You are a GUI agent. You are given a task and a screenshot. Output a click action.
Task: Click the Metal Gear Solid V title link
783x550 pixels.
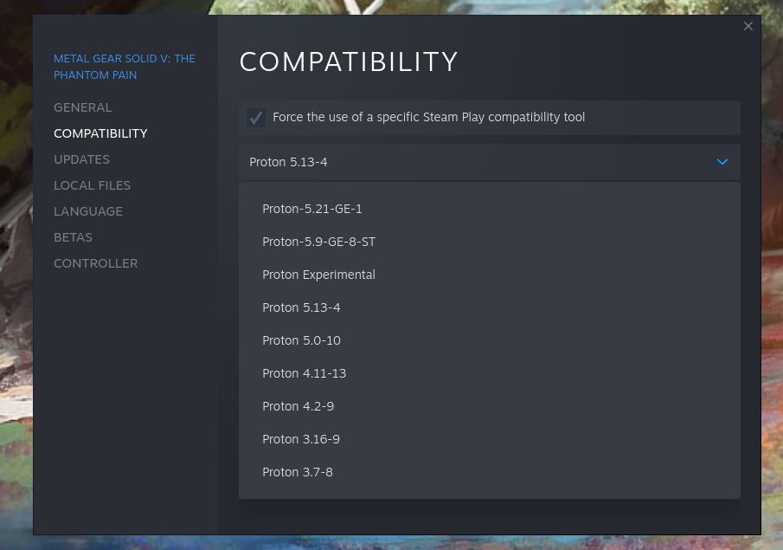[x=124, y=67]
